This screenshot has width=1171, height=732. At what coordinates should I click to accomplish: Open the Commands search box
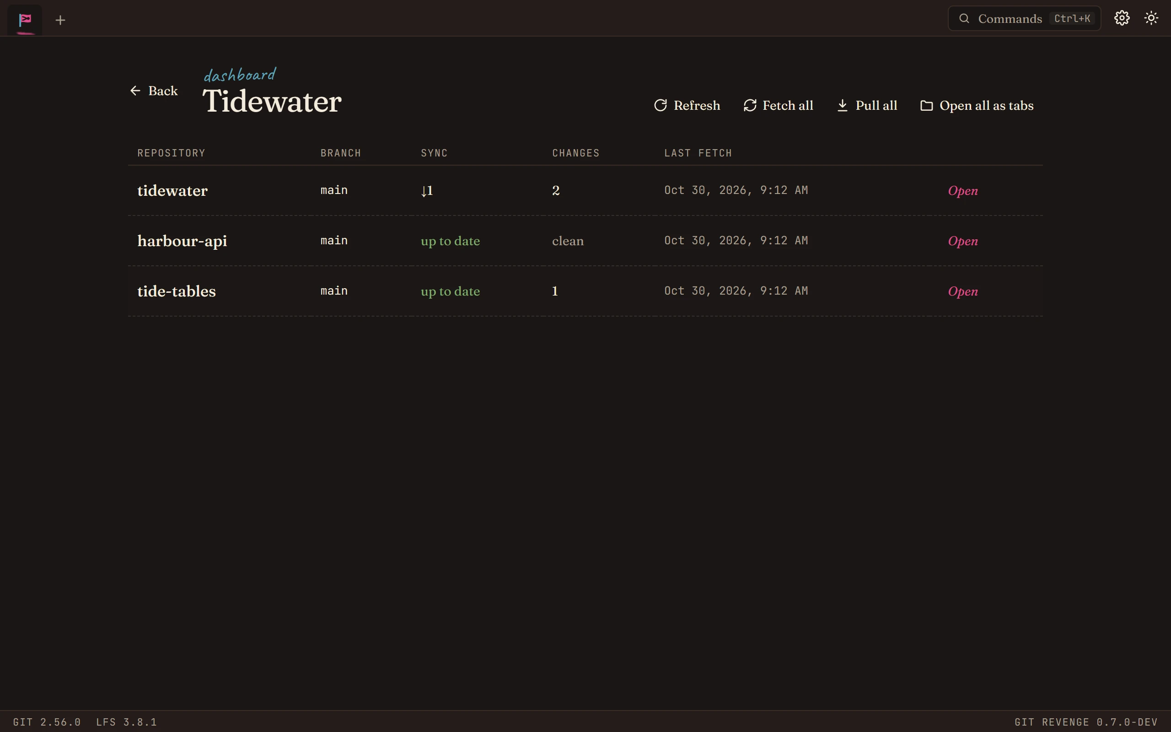[1024, 18]
